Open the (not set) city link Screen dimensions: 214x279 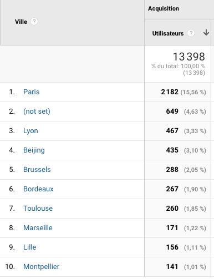click(x=37, y=111)
